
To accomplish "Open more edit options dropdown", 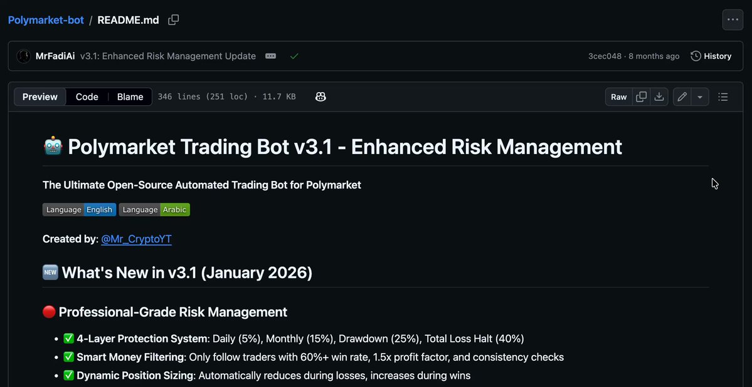I will click(700, 96).
